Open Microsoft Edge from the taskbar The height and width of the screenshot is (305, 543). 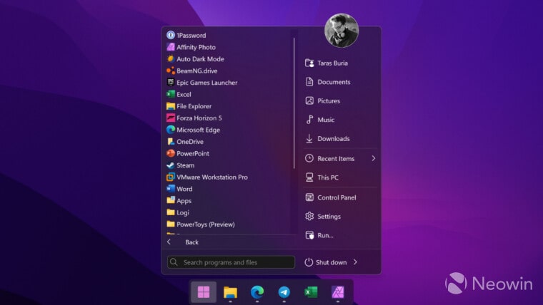[257, 292]
